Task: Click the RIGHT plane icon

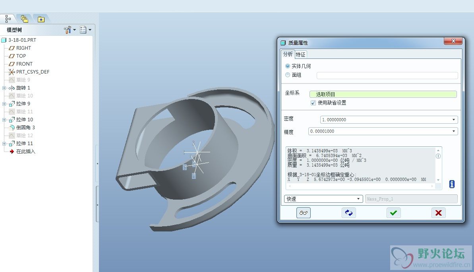Action: tap(12, 48)
